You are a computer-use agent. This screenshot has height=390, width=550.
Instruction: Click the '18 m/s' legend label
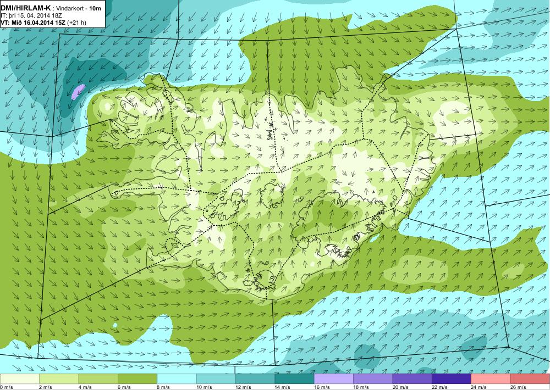[361, 387]
